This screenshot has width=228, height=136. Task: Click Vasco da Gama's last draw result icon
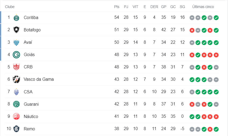pyautogui.click(x=216, y=80)
